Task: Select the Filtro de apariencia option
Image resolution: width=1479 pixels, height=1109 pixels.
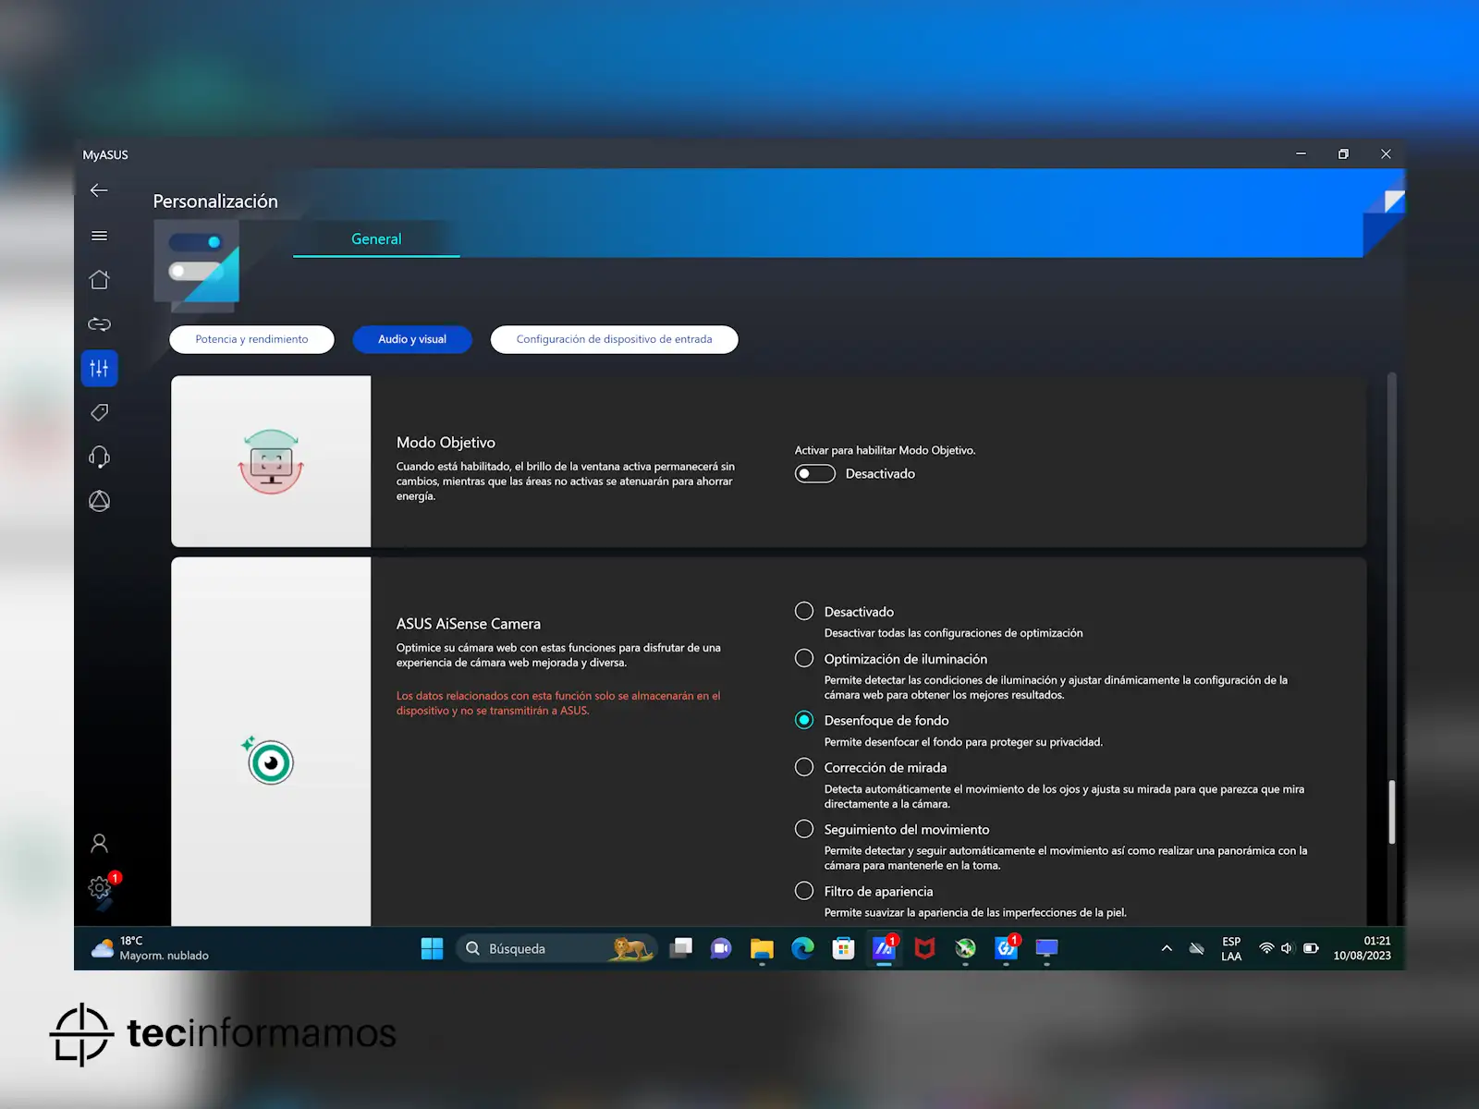Action: [x=804, y=892]
